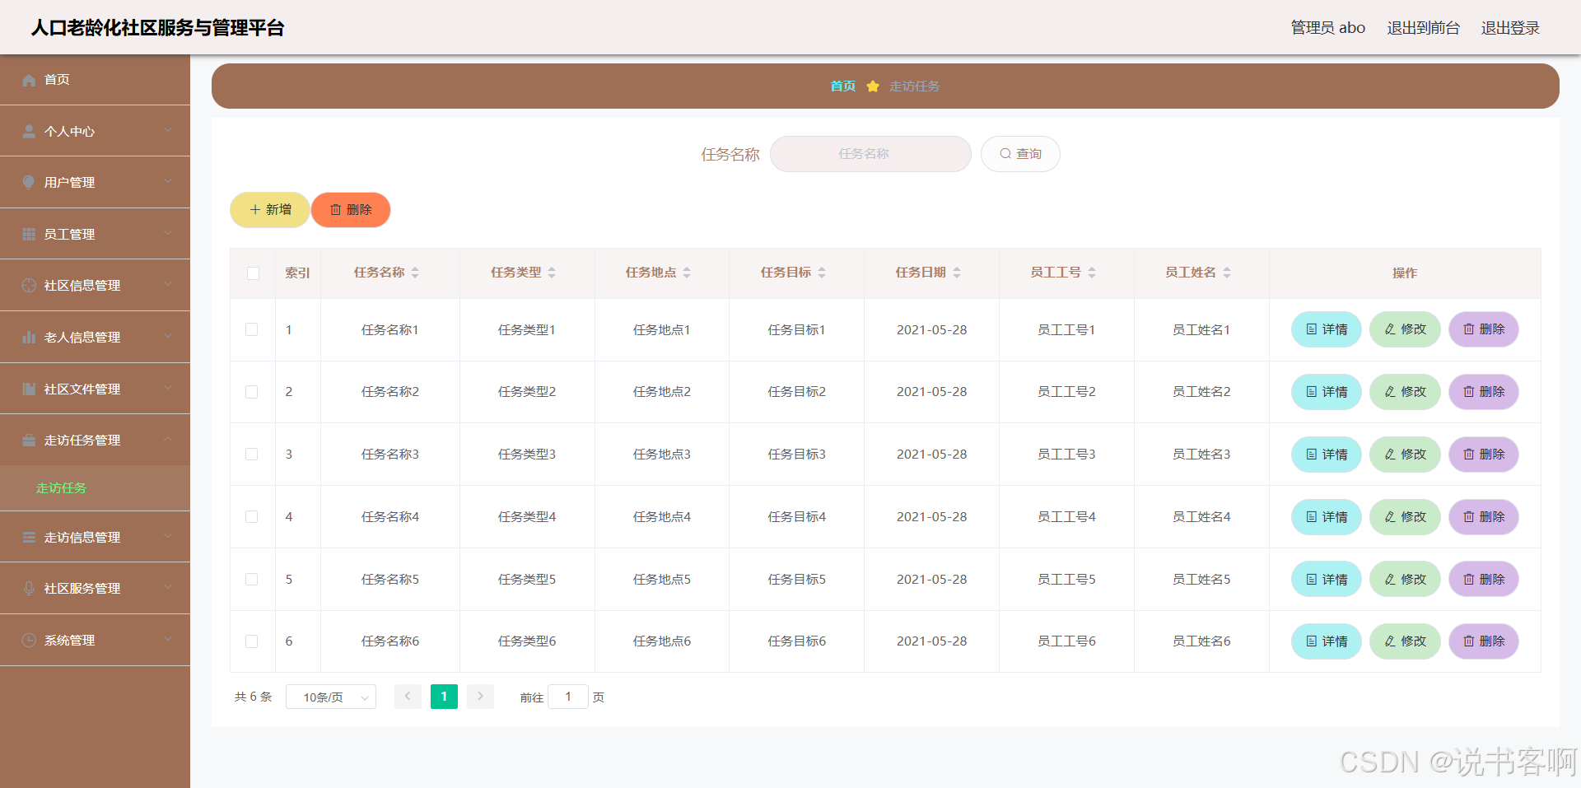Click the microphone icon next to 社区服务管理
The height and width of the screenshot is (788, 1581).
[29, 589]
